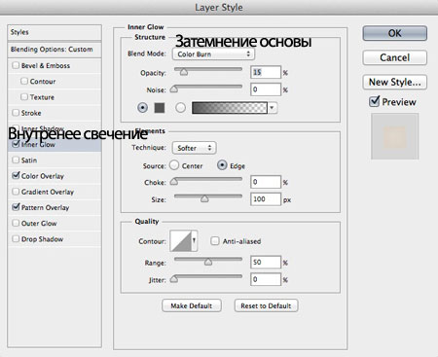Click the Opacity value field
This screenshot has height=357, width=438.
coord(266,72)
